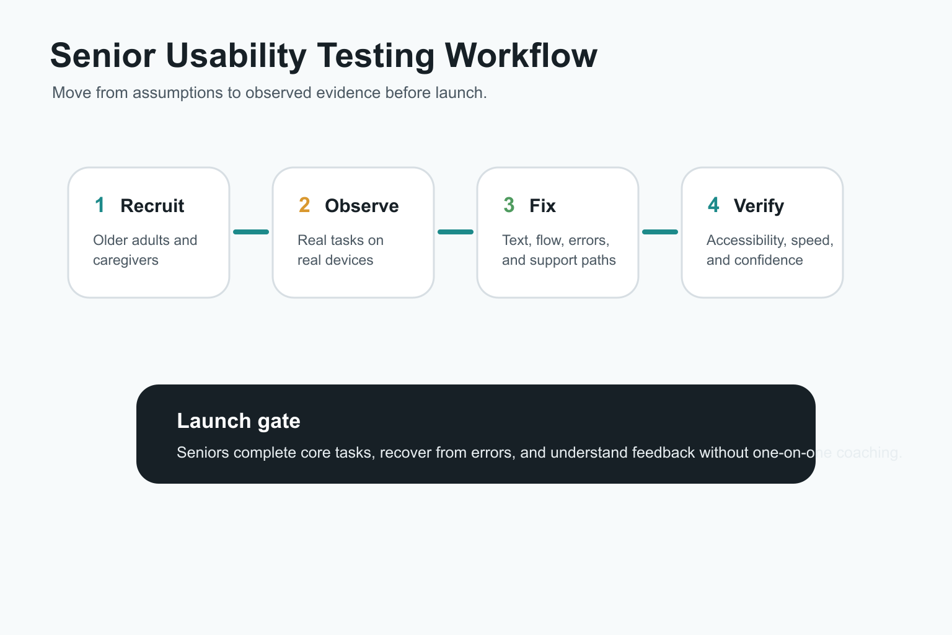The image size is (952, 635).
Task: Click the orange step number 2
Action: (x=304, y=205)
